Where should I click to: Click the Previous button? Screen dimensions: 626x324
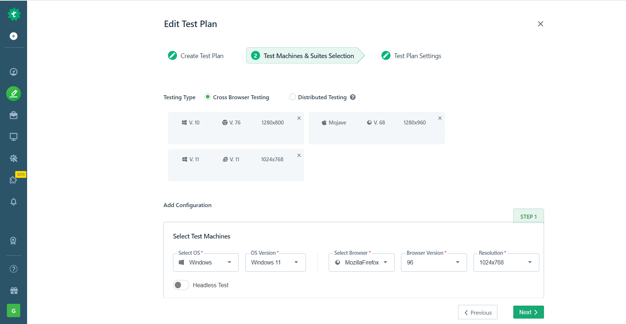click(478, 312)
